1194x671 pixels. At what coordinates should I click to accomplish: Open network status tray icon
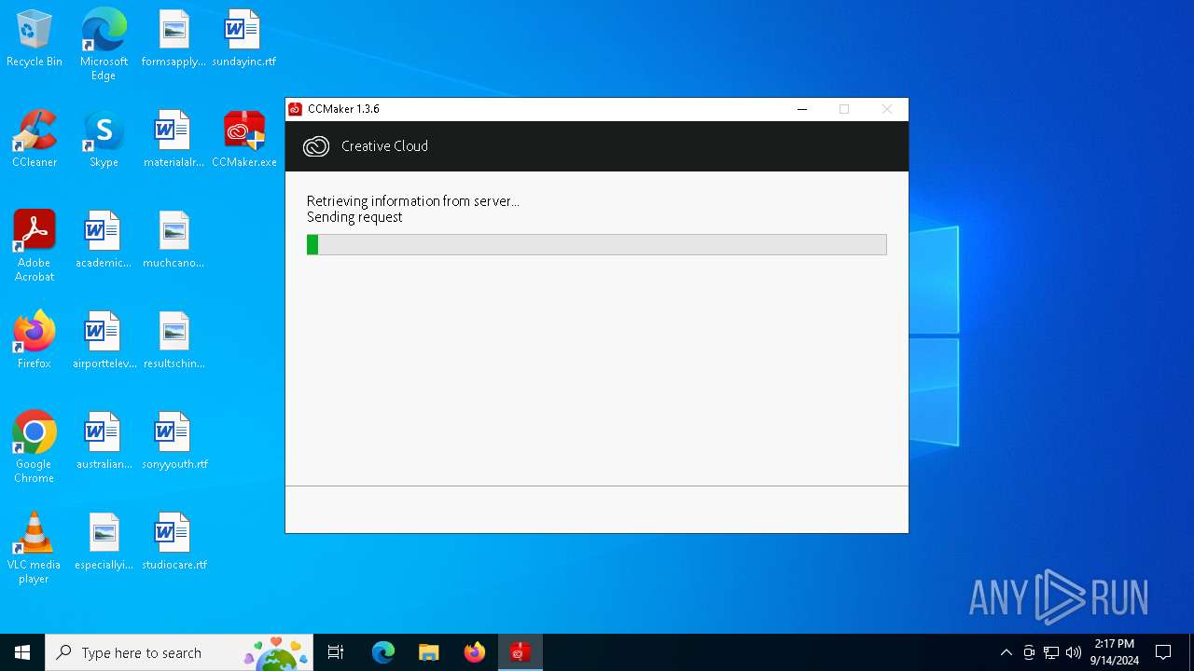(1051, 652)
